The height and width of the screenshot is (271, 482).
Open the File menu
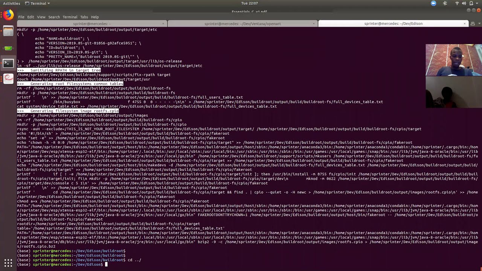[21, 17]
